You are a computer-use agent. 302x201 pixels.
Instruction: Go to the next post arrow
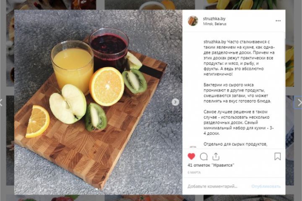(x=299, y=102)
